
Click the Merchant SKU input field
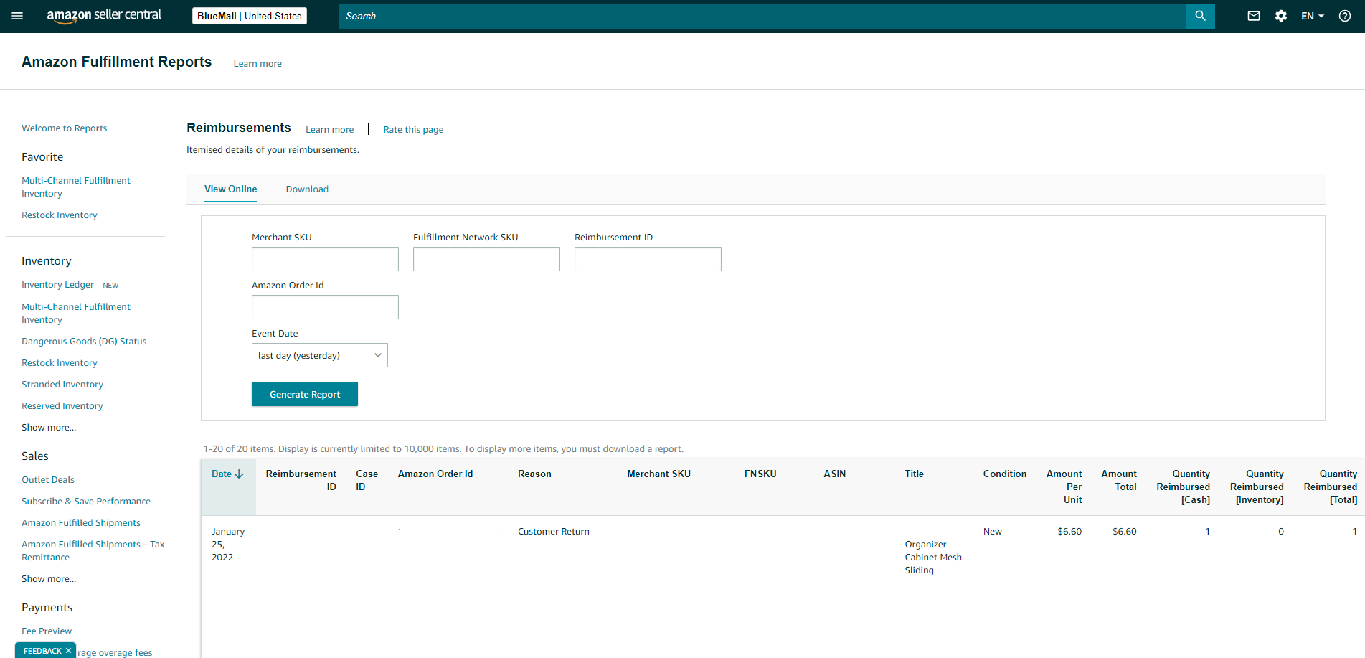click(x=325, y=259)
